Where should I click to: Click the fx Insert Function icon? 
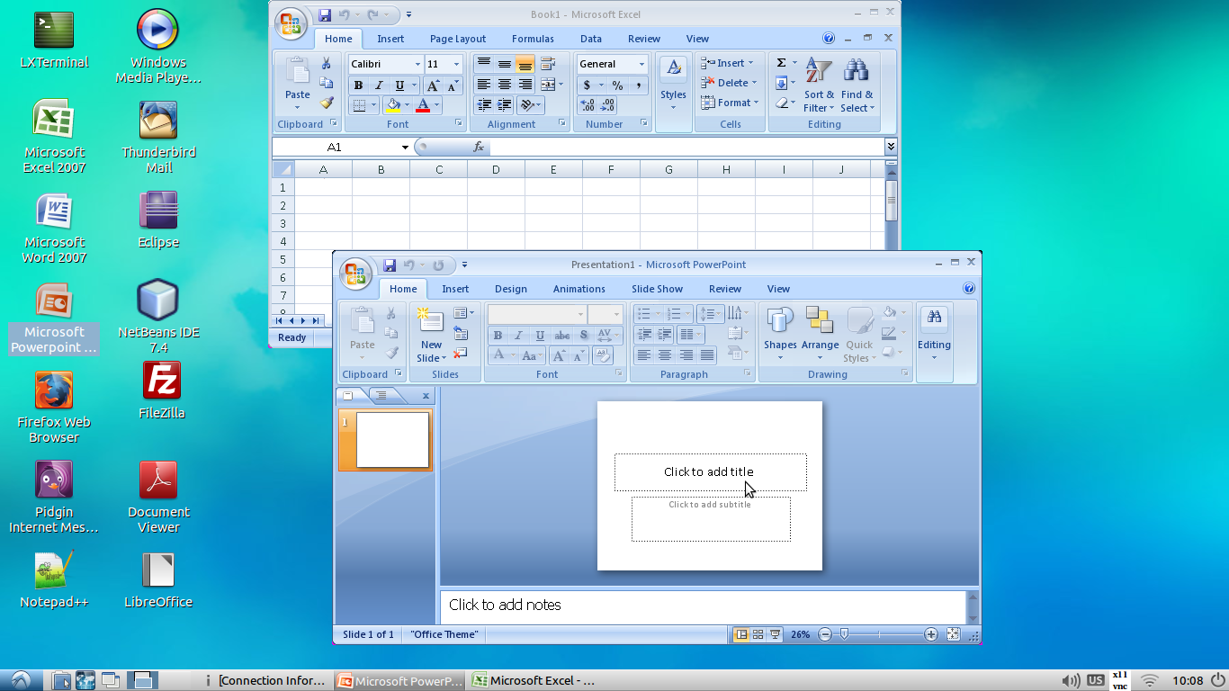click(x=479, y=147)
